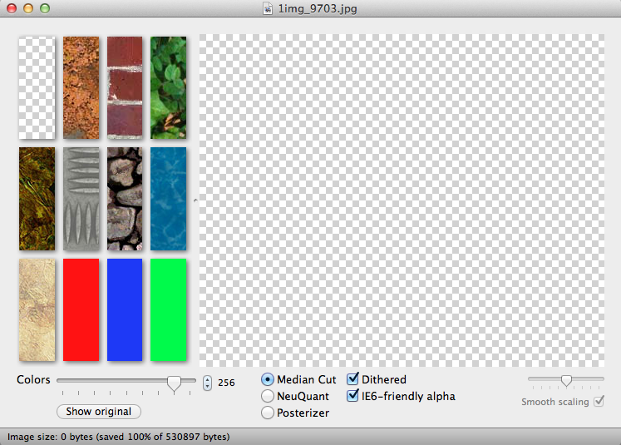
Task: Click the Colors label
Action: pos(33,379)
